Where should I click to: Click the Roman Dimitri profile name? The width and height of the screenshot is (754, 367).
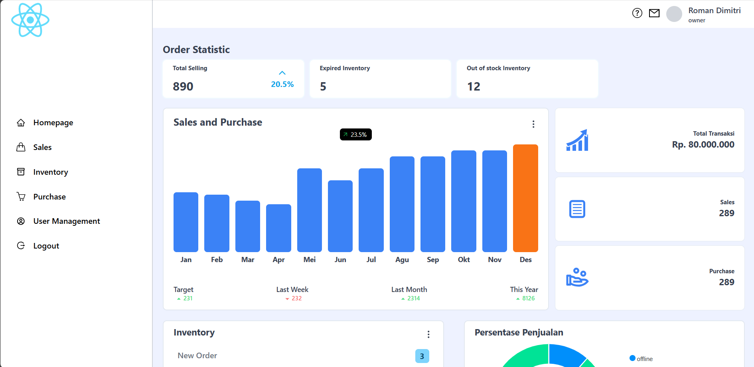click(x=715, y=11)
